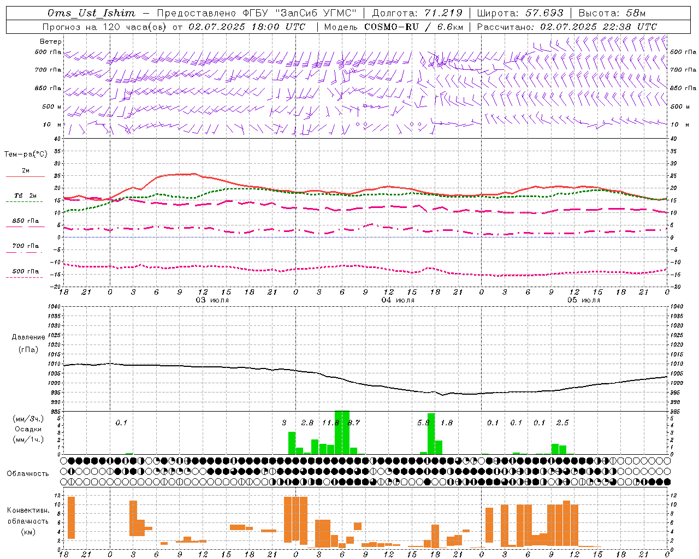699x559 pixels.
Task: Click the forecast start time 02.07.2025 18:00 UTC
Action: (x=247, y=27)
